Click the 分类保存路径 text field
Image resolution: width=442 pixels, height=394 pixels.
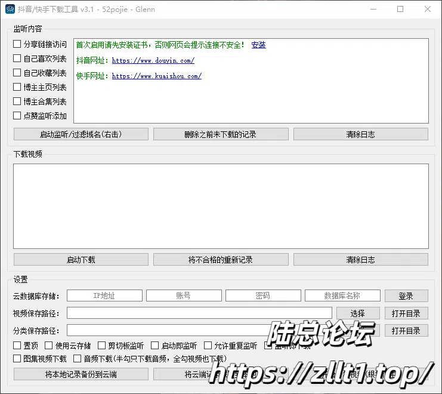point(199,330)
